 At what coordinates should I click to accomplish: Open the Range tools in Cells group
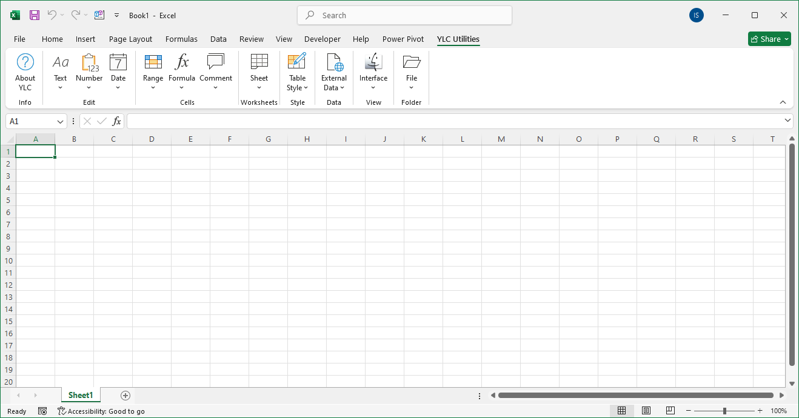[x=153, y=62]
